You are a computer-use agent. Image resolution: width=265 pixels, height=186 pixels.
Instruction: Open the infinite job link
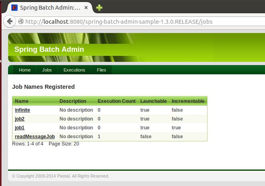coord(23,110)
